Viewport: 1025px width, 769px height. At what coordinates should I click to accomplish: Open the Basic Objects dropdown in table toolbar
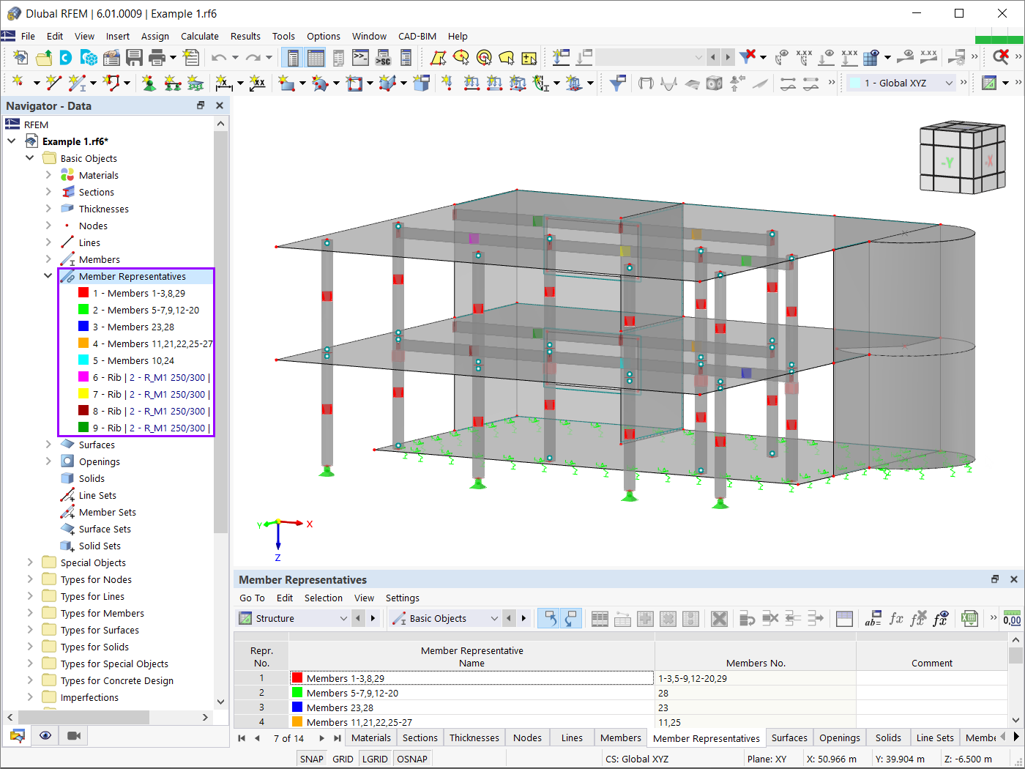(494, 618)
